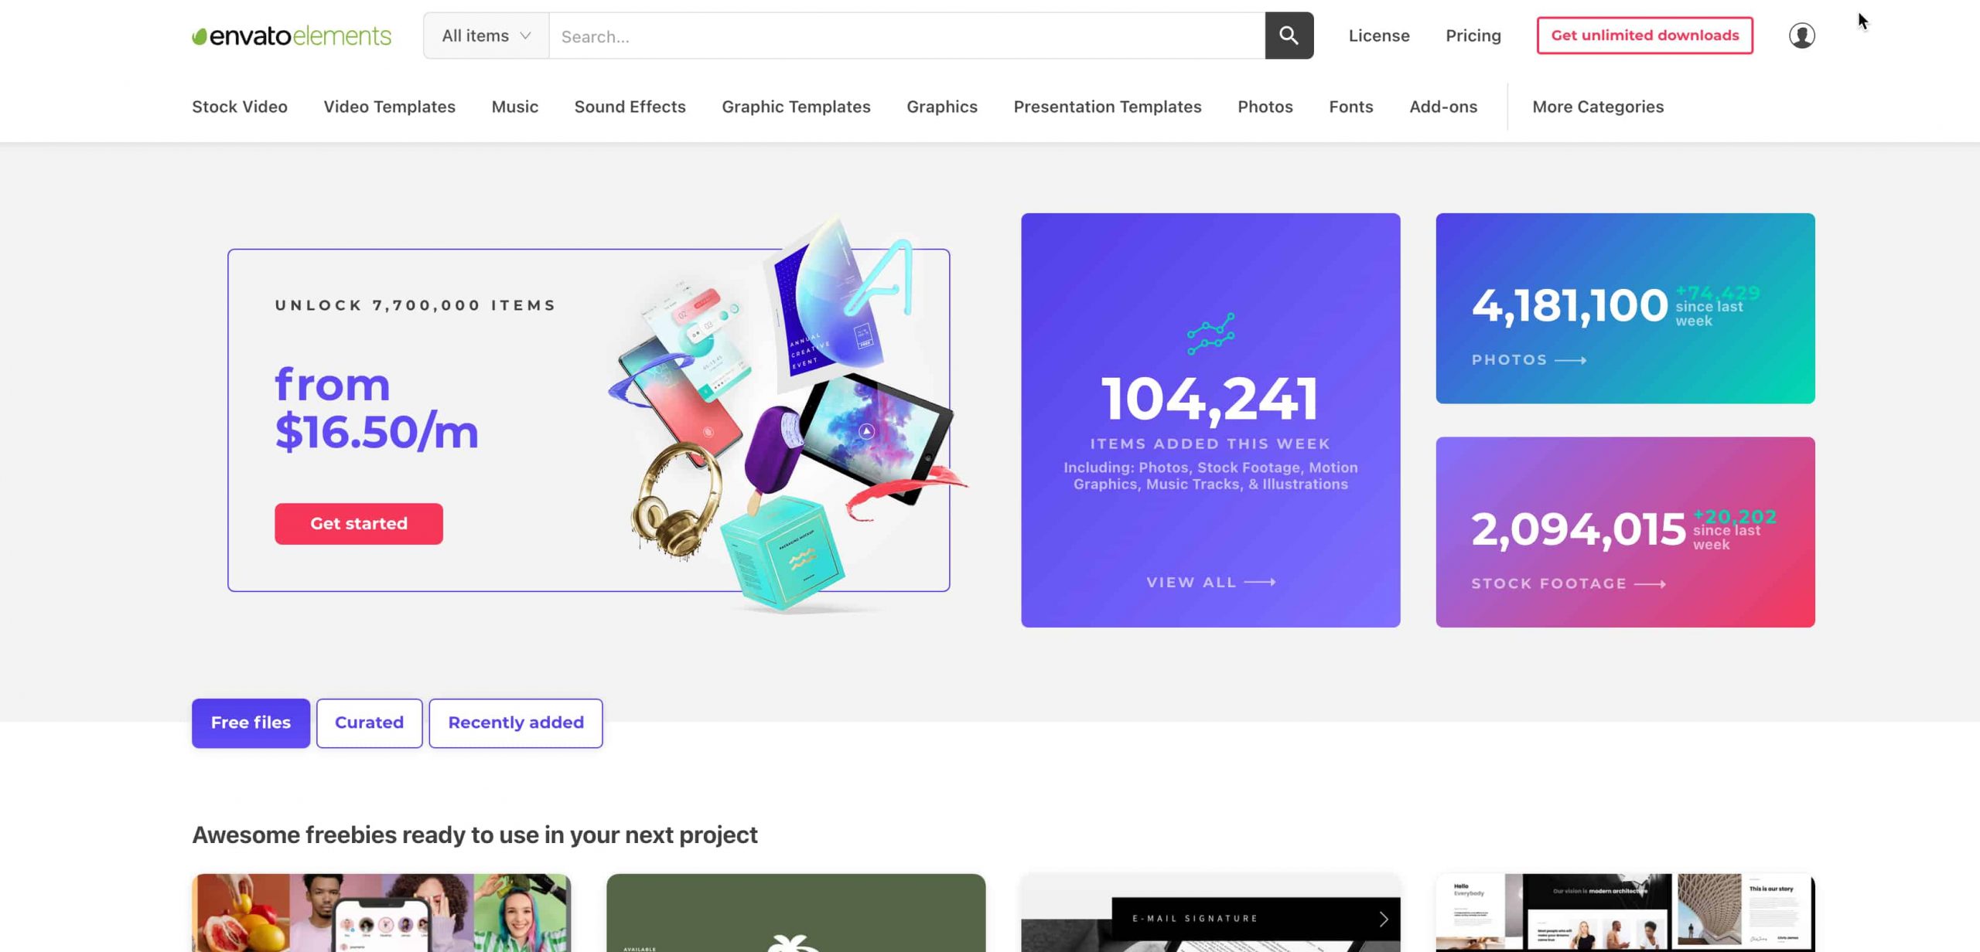Expand the All items search dropdown
The width and height of the screenshot is (1980, 952).
pos(486,36)
